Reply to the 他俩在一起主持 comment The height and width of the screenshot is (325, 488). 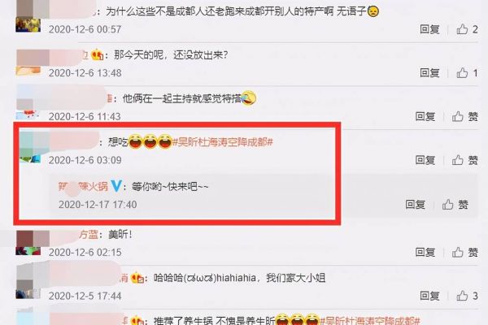tap(425, 117)
